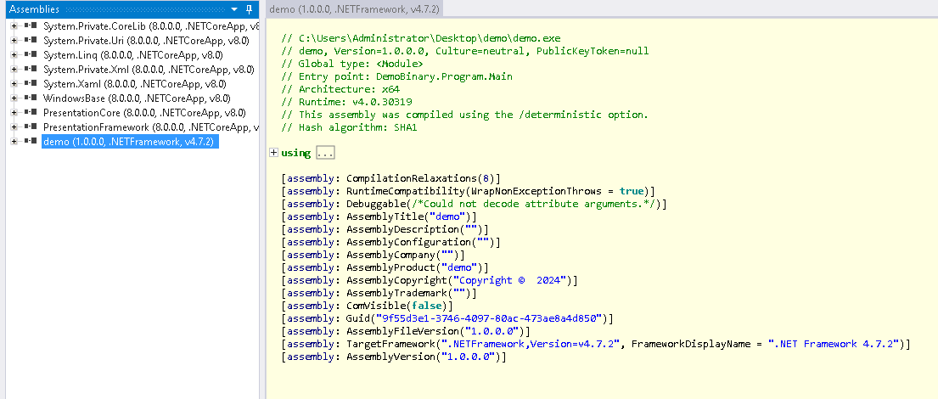Click the TargetFramework attribute line
The width and height of the screenshot is (938, 399).
tap(596, 344)
